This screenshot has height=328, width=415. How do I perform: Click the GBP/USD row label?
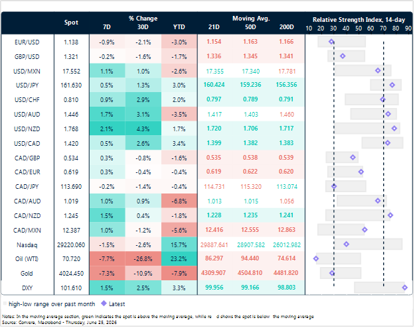[x=27, y=57]
